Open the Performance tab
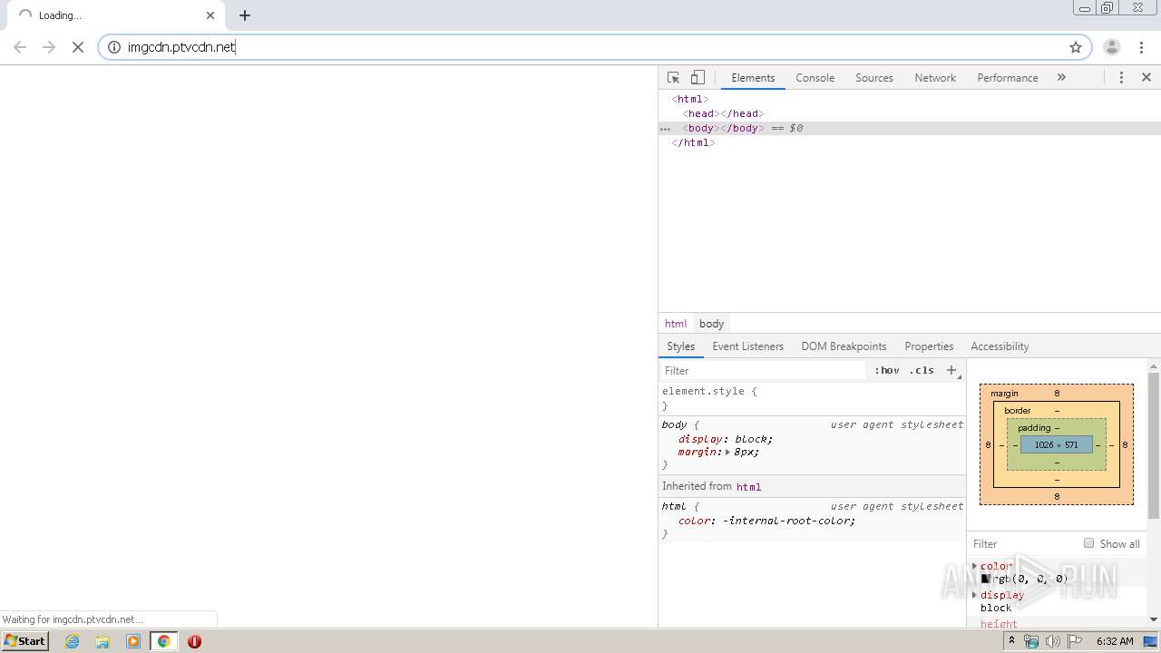The width and height of the screenshot is (1161, 653). tap(1008, 78)
